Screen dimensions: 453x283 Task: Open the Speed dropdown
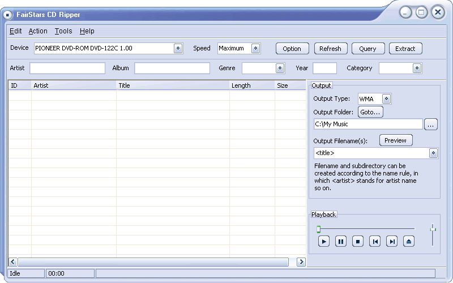[256, 49]
